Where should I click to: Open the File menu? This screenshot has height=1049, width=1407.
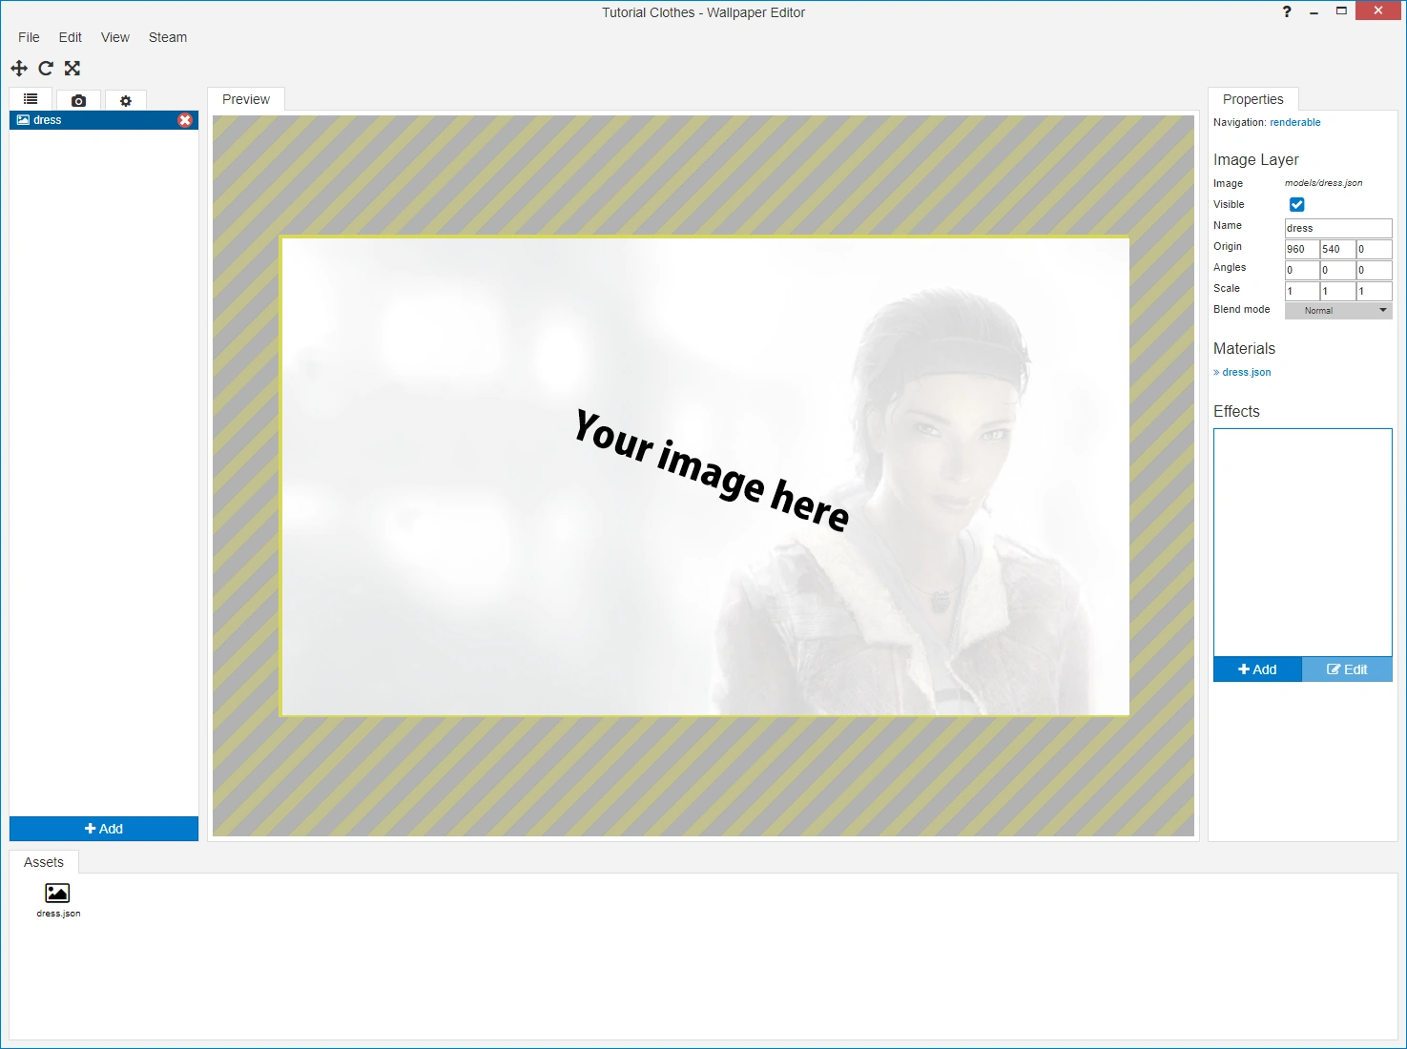pos(29,37)
